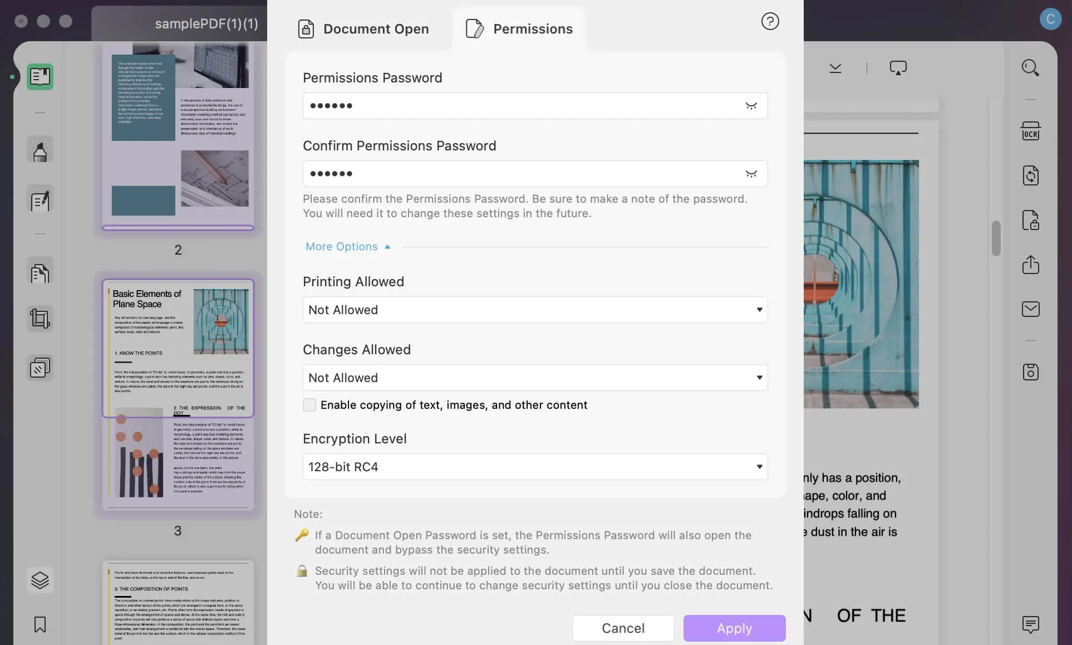Click Cancel to dismiss the dialog

click(623, 628)
